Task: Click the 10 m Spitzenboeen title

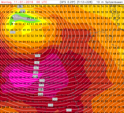Action: [x=110, y=2]
